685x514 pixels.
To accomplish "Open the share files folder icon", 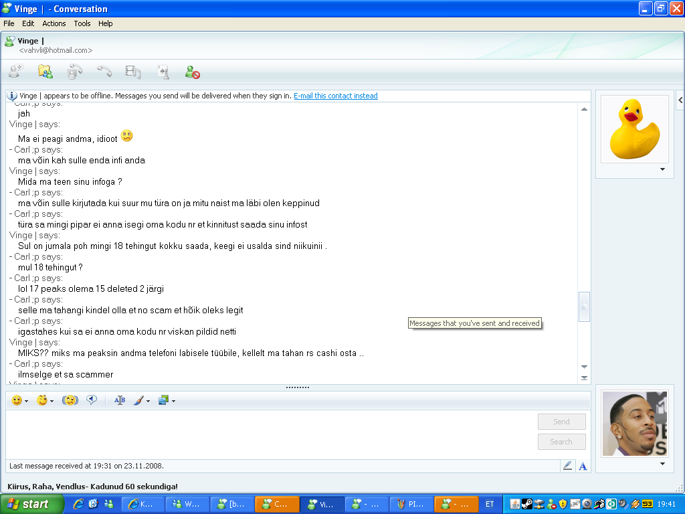I will (45, 72).
